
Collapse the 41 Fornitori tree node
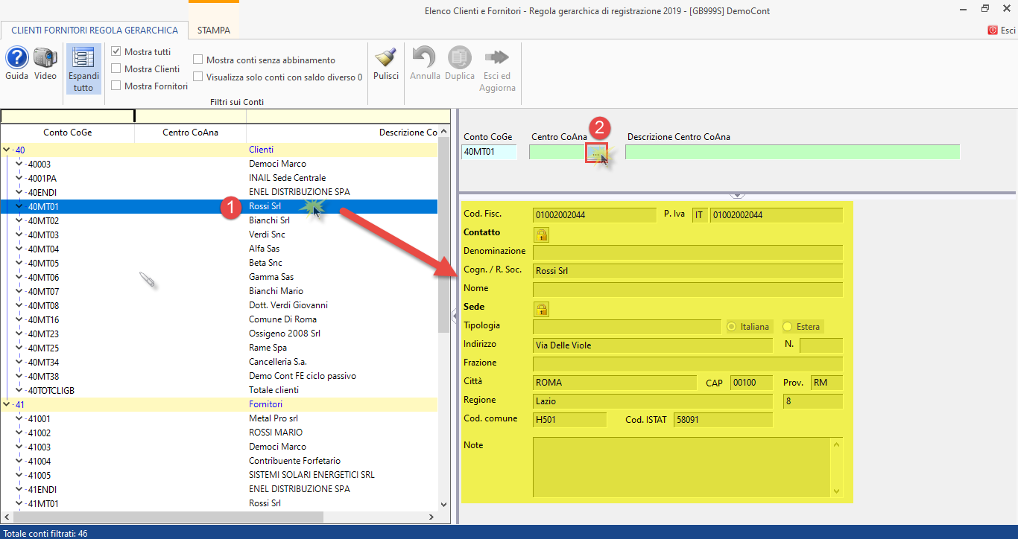click(x=7, y=404)
